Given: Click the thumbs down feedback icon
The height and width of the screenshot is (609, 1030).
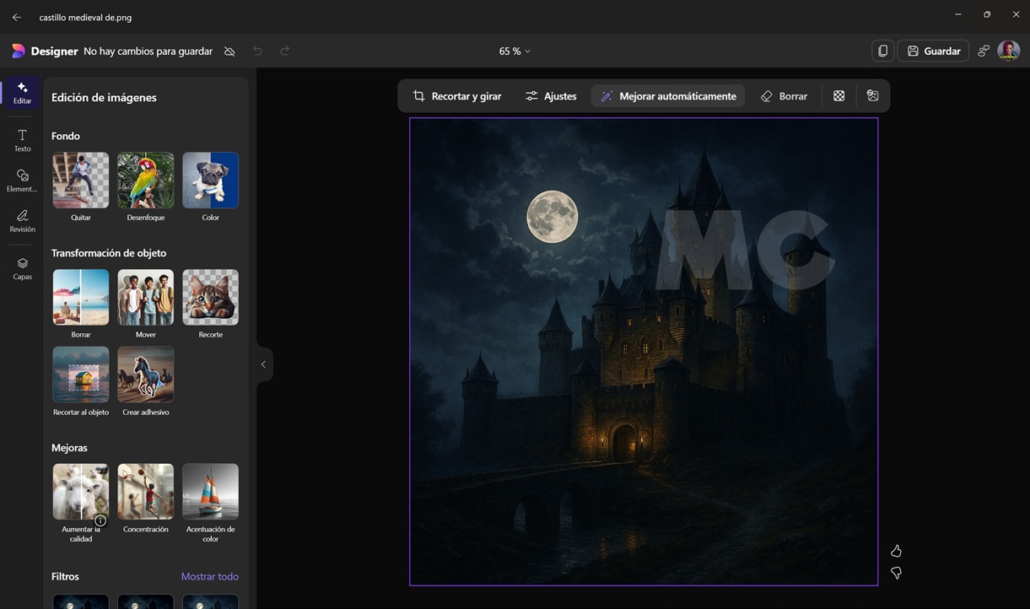Looking at the screenshot, I should point(896,573).
